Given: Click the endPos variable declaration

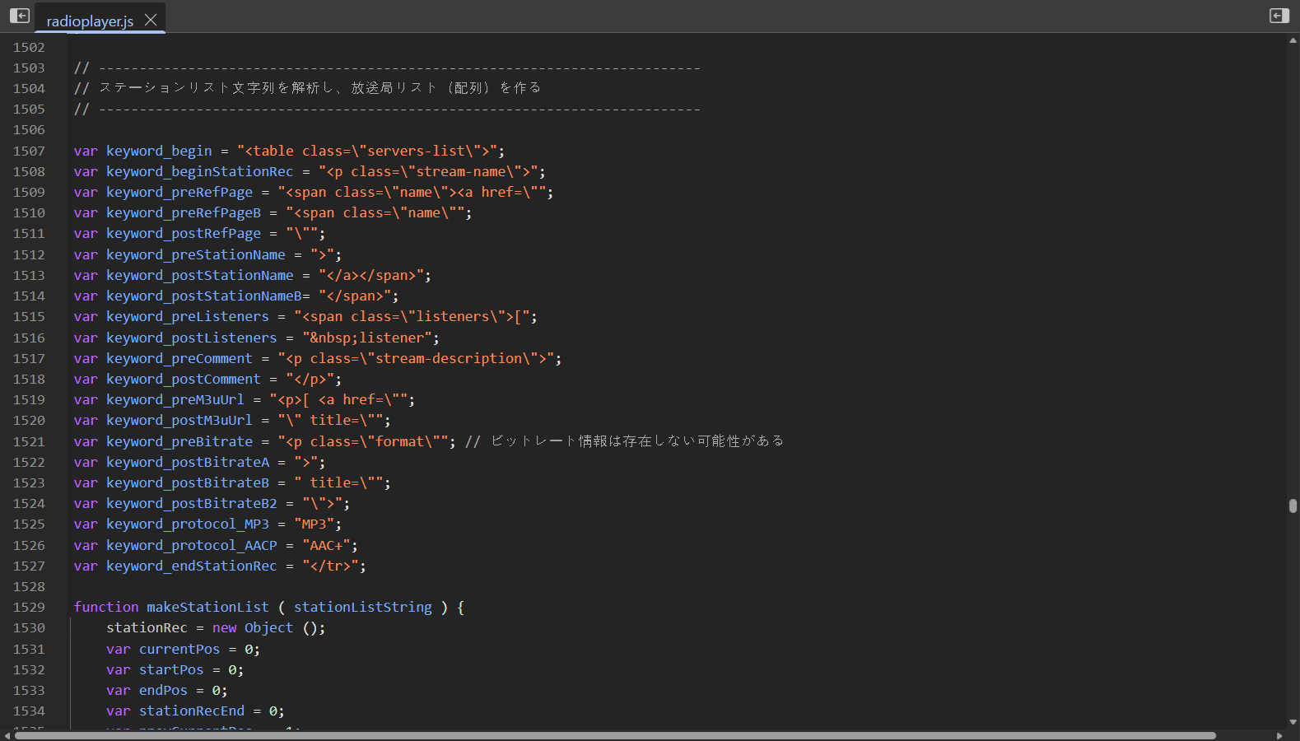Looking at the screenshot, I should click(163, 690).
